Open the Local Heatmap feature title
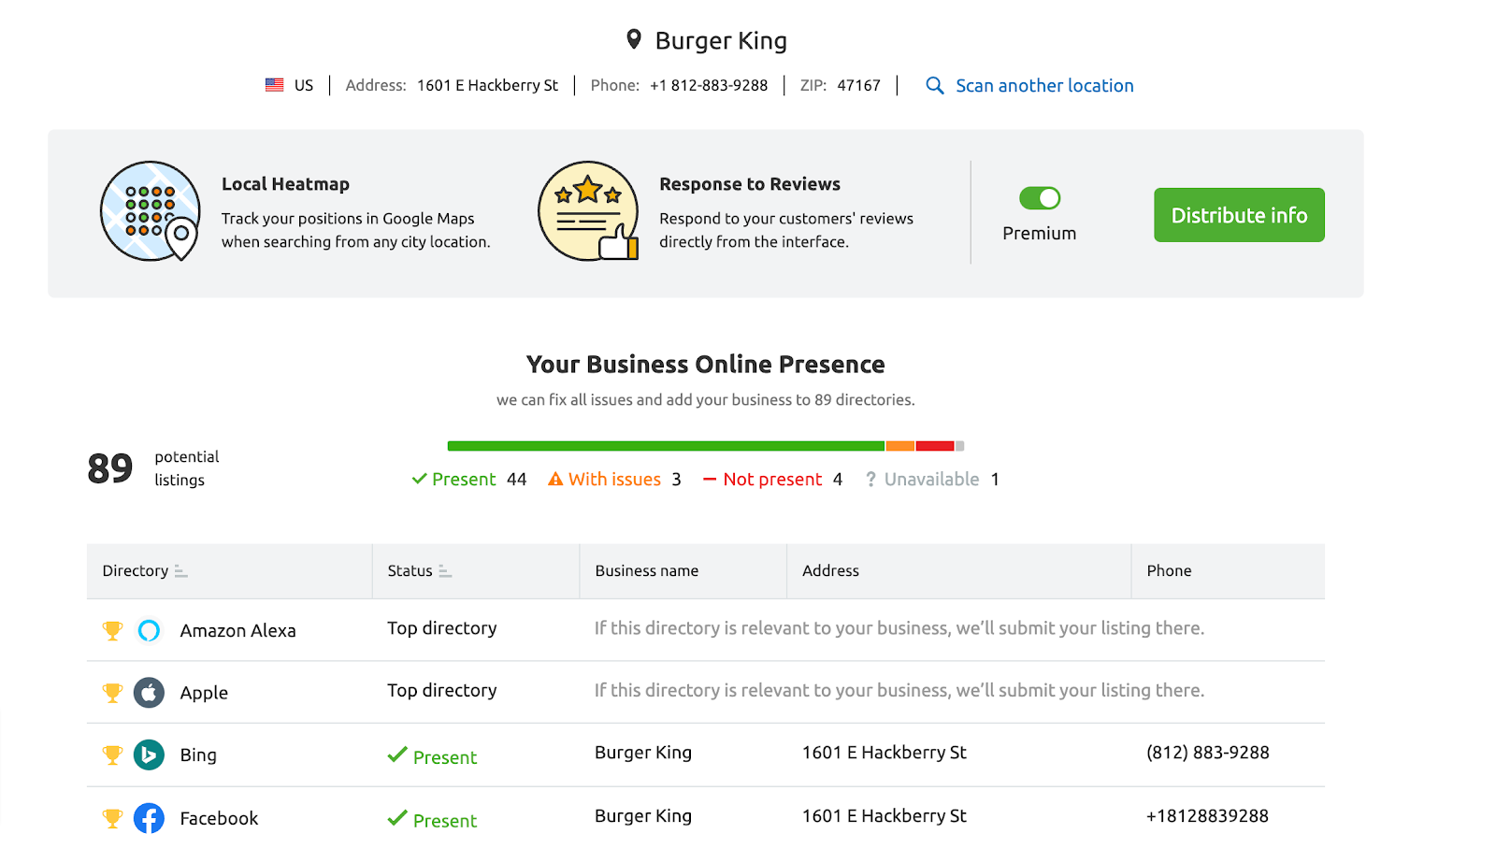This screenshot has height=848, width=1496. pos(285,184)
